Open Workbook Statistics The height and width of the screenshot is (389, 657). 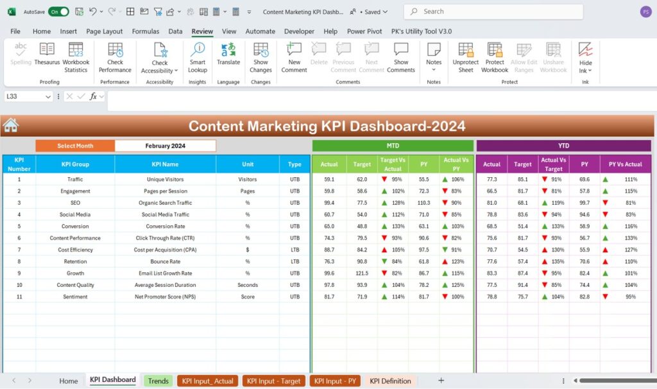[76, 58]
